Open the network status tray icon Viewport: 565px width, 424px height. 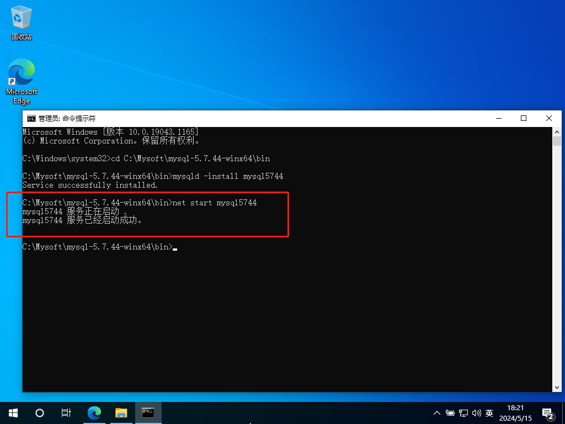[x=463, y=412]
